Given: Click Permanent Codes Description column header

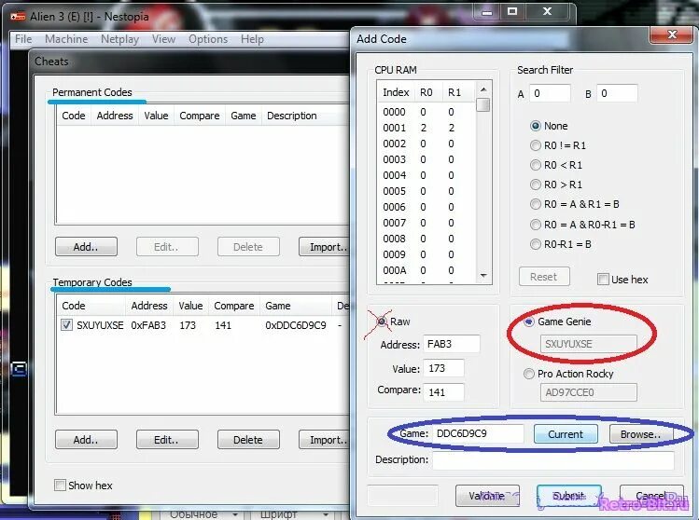Looking at the screenshot, I should [307, 116].
